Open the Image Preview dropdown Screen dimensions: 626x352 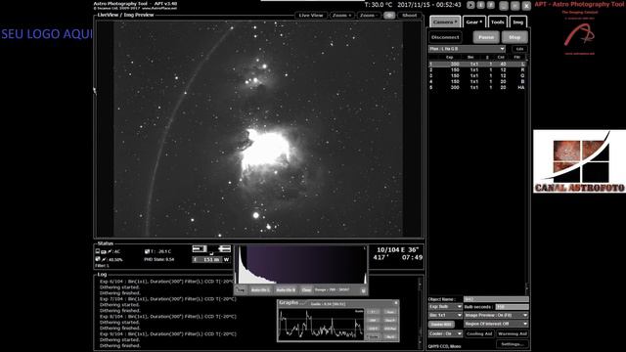click(496, 315)
